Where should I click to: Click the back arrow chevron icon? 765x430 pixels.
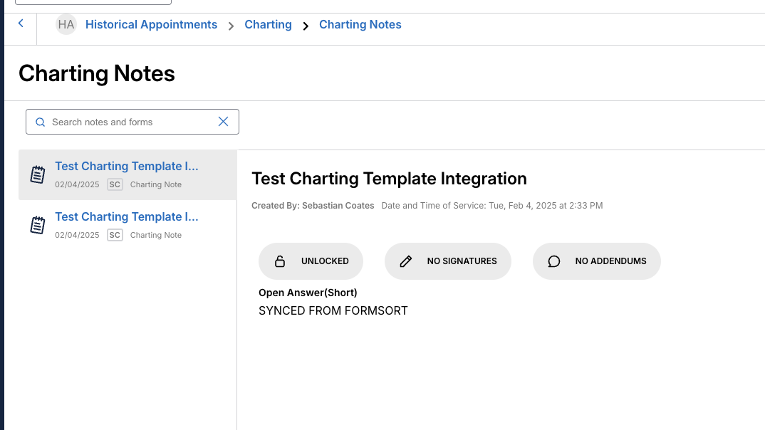coord(21,23)
